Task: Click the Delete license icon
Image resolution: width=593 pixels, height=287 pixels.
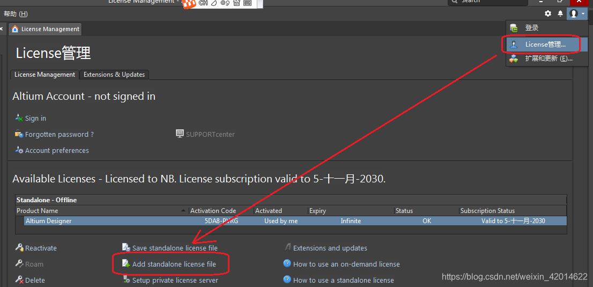Action: coord(19,280)
